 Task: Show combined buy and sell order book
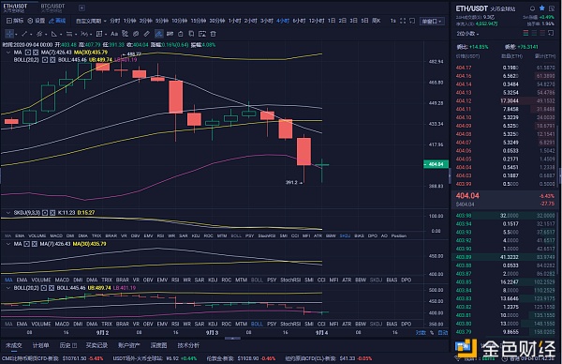pyautogui.click(x=525, y=33)
